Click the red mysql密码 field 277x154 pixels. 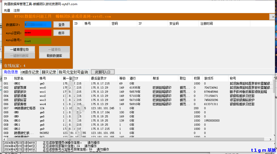(x=38, y=33)
